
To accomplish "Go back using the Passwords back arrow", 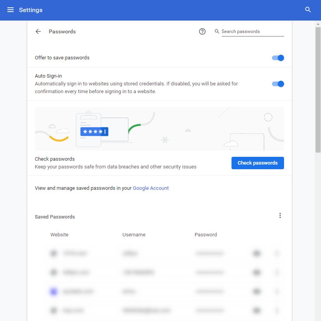I will (x=38, y=31).
